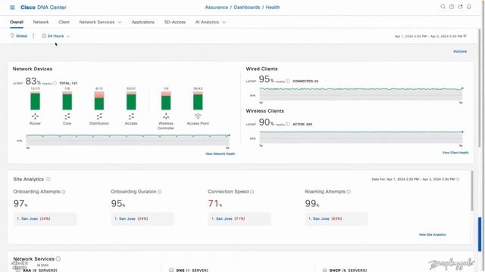
Task: Open the three-dot menu next to Global
Action: [33, 36]
